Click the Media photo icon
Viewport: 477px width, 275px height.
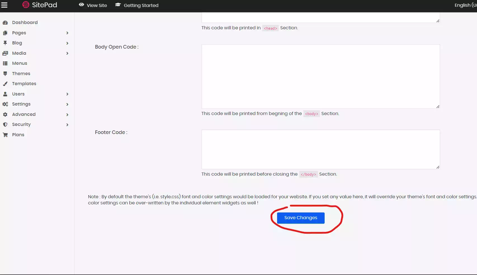coord(5,53)
